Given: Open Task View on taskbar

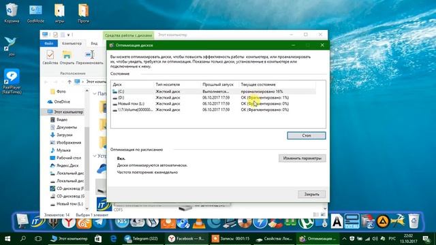Looking at the screenshot, I should click(38, 239).
